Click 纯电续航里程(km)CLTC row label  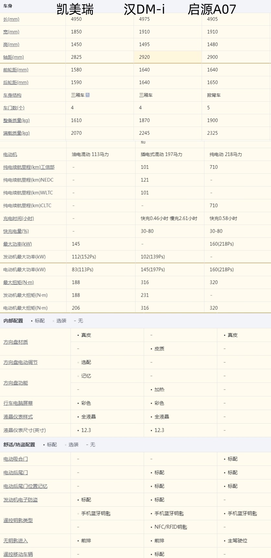tap(27, 205)
